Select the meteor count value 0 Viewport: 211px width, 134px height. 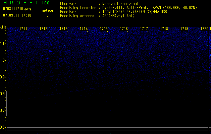47,15
